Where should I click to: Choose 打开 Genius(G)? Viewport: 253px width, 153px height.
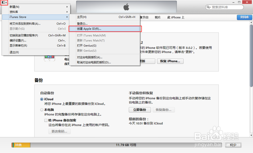[105, 46]
